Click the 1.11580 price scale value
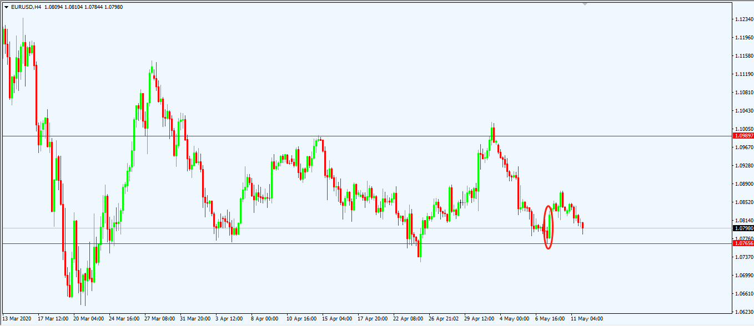This screenshot has width=754, height=326. tap(743, 56)
